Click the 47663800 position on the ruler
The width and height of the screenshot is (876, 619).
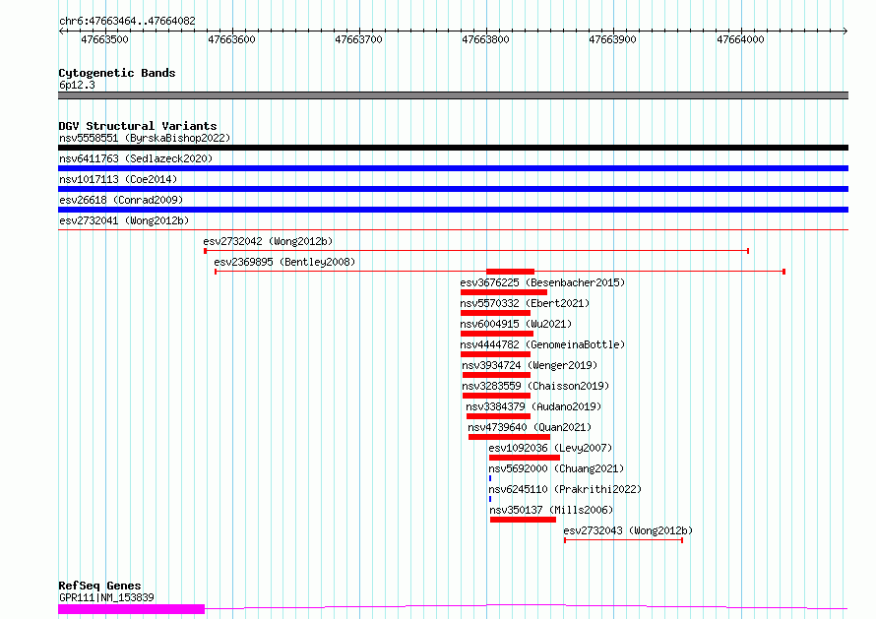point(485,39)
